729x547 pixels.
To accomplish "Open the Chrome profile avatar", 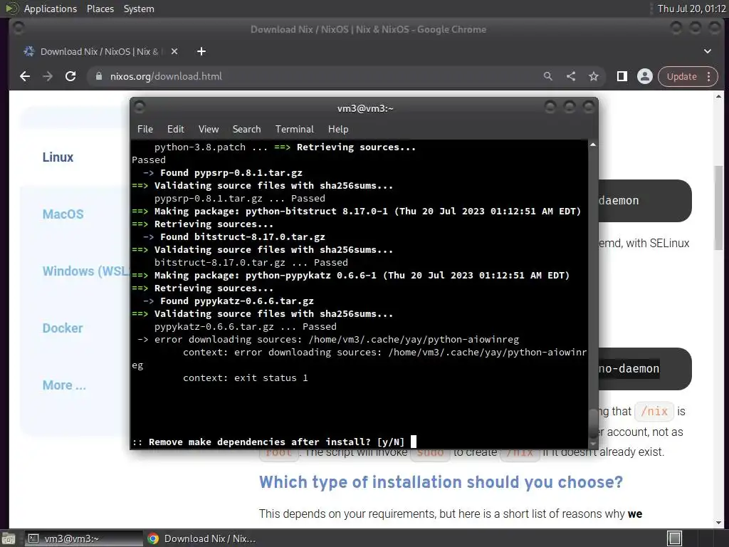I will tap(645, 76).
